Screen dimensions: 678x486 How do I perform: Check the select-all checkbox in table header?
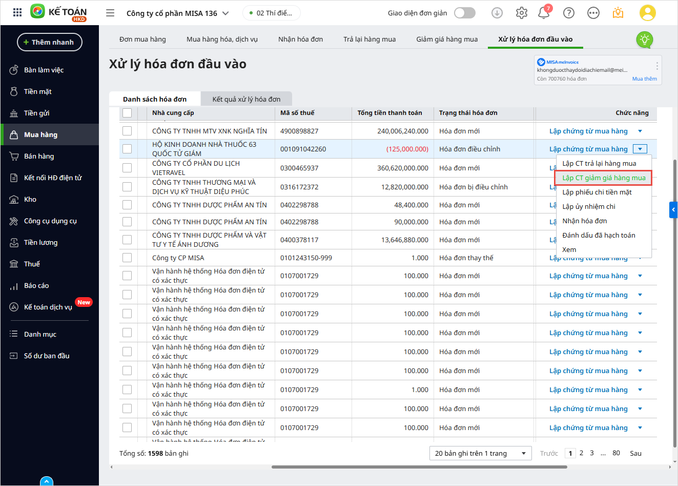127,113
